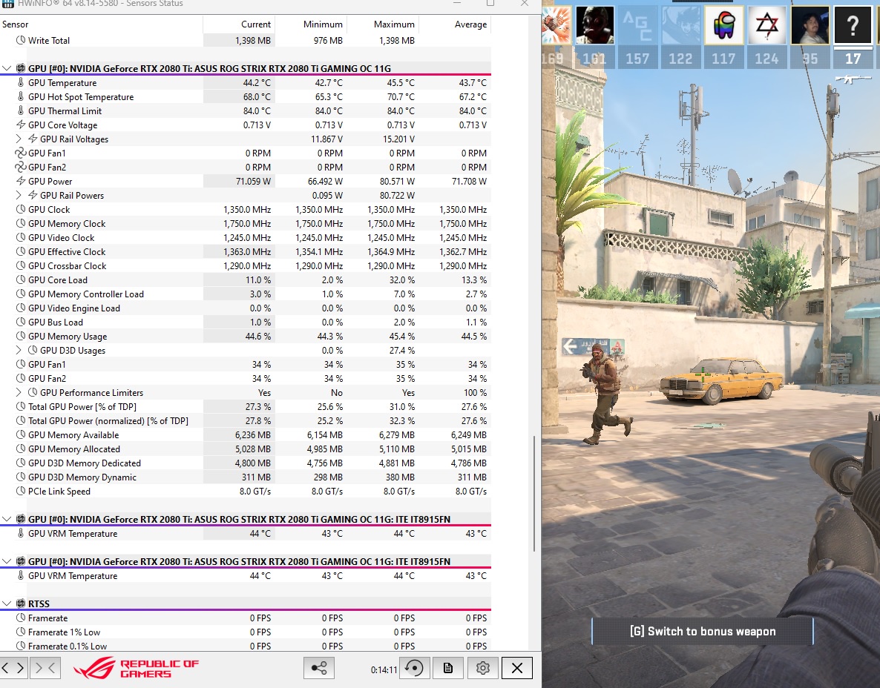880x688 pixels.
Task: Click the thermometer icon beside GPU Thermal Limit
Action: click(21, 110)
